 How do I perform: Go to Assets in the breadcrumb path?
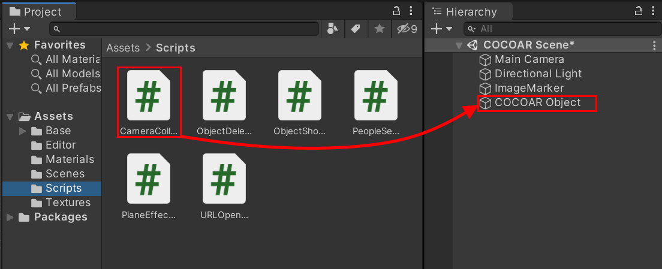123,48
